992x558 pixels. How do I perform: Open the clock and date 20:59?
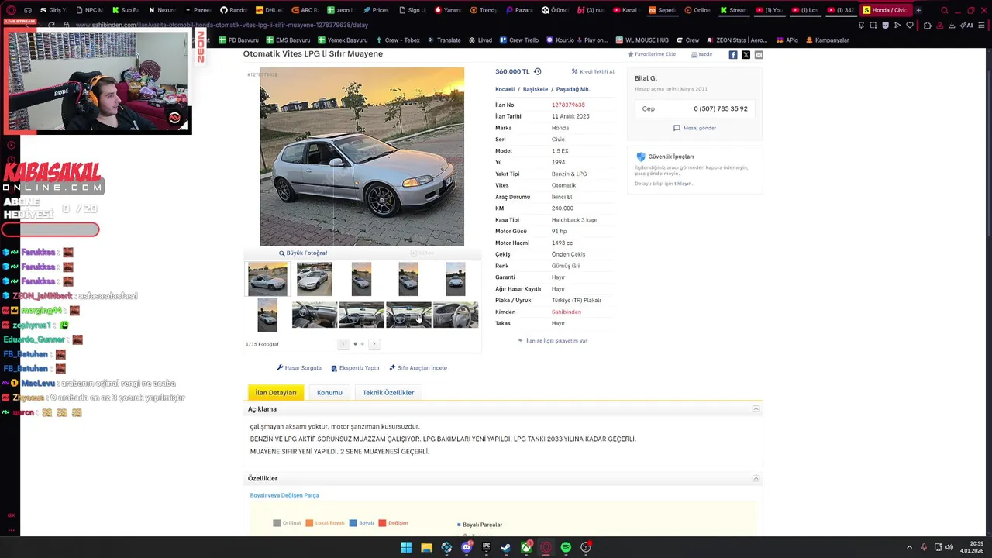(x=971, y=547)
